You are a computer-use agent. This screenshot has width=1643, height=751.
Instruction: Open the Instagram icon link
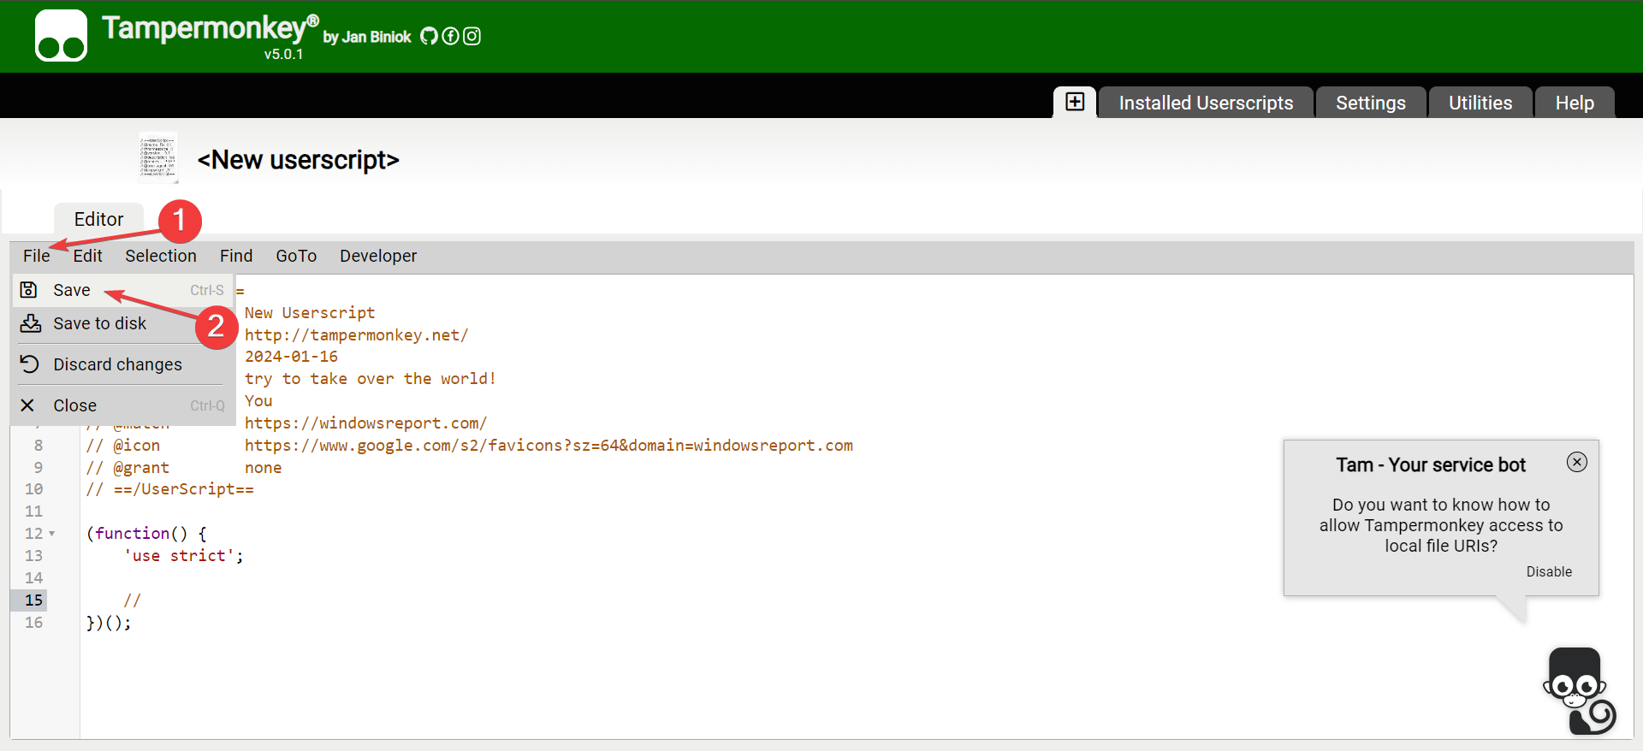click(x=472, y=36)
